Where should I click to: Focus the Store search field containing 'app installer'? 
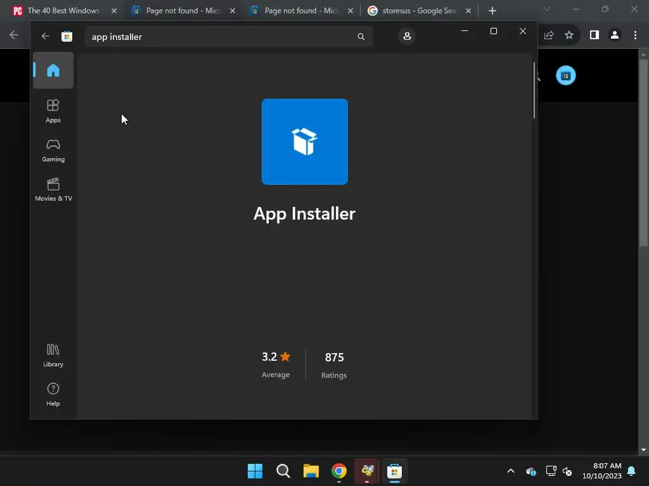pyautogui.click(x=228, y=37)
